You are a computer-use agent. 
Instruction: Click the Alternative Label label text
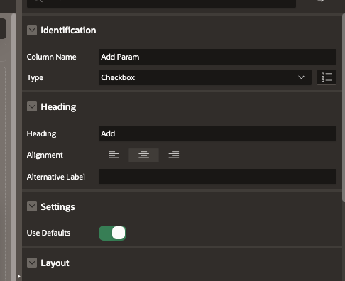(x=56, y=177)
